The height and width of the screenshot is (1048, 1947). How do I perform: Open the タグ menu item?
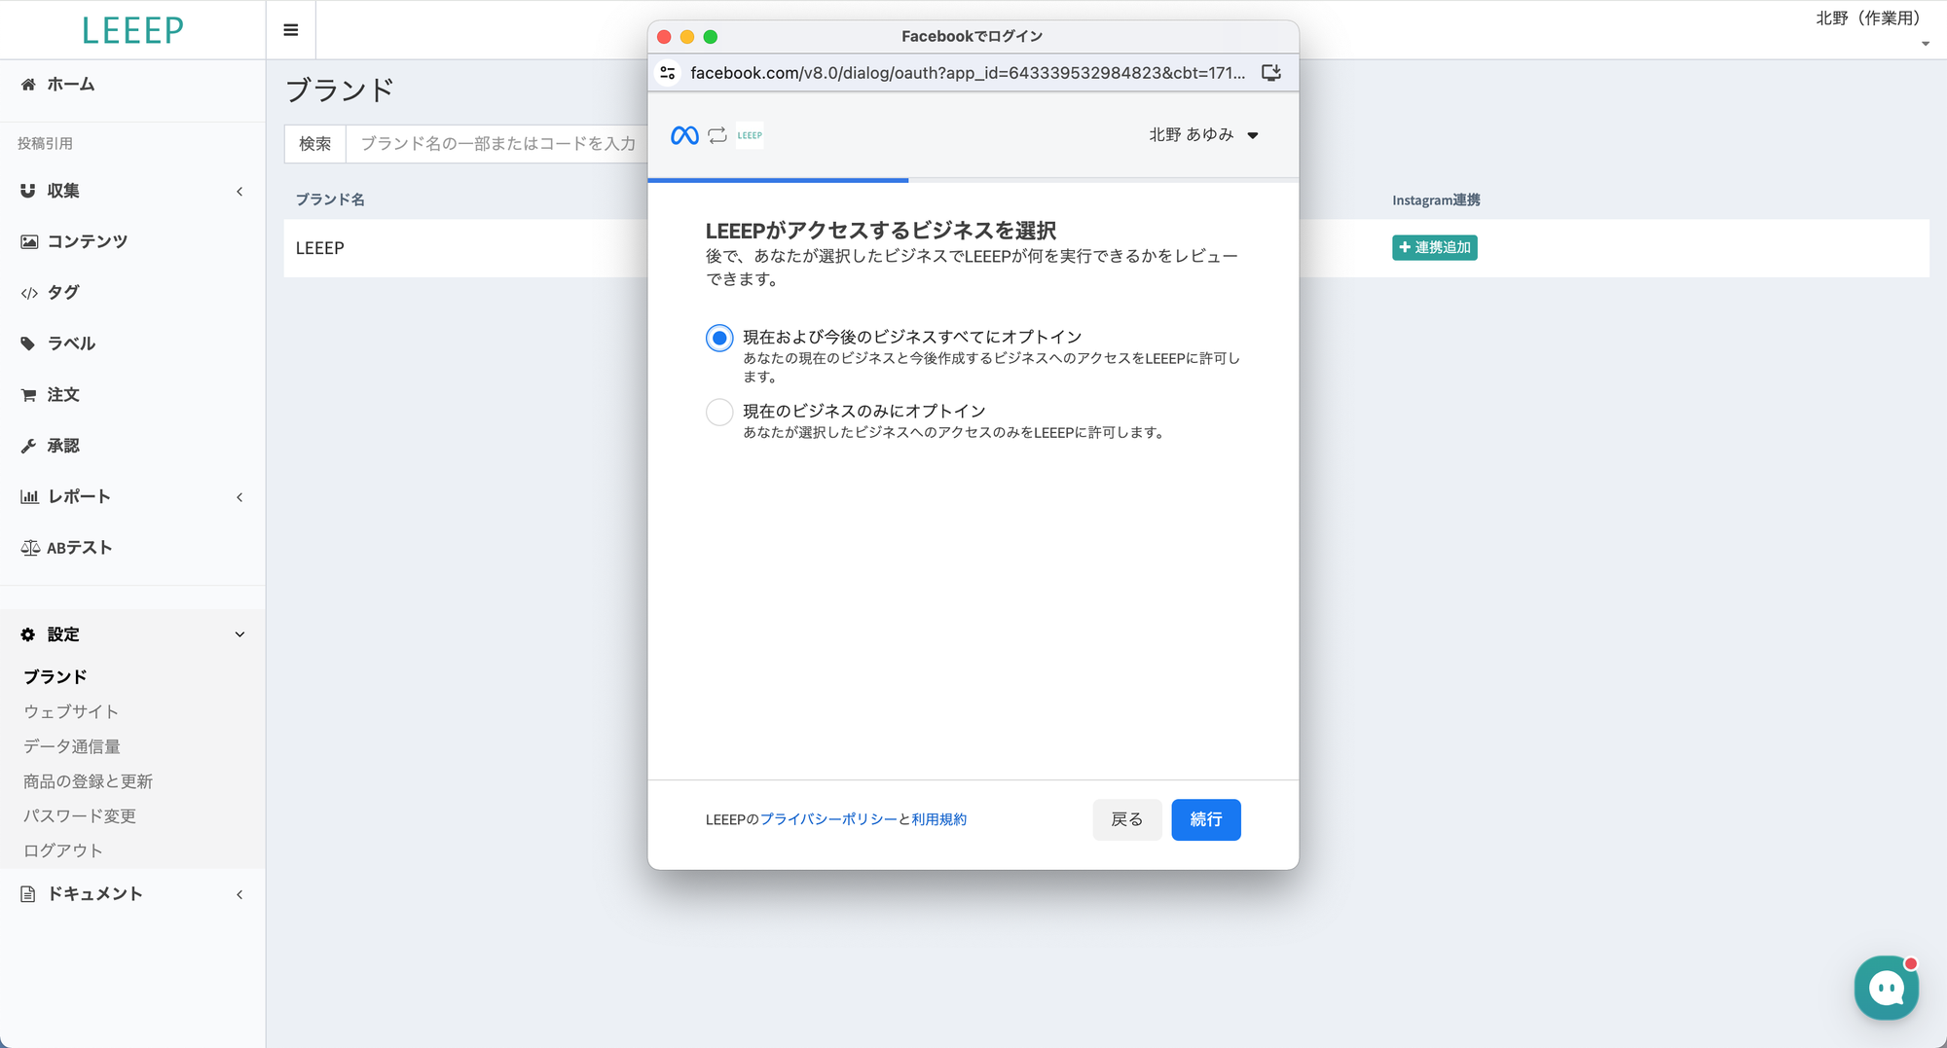pyautogui.click(x=63, y=293)
